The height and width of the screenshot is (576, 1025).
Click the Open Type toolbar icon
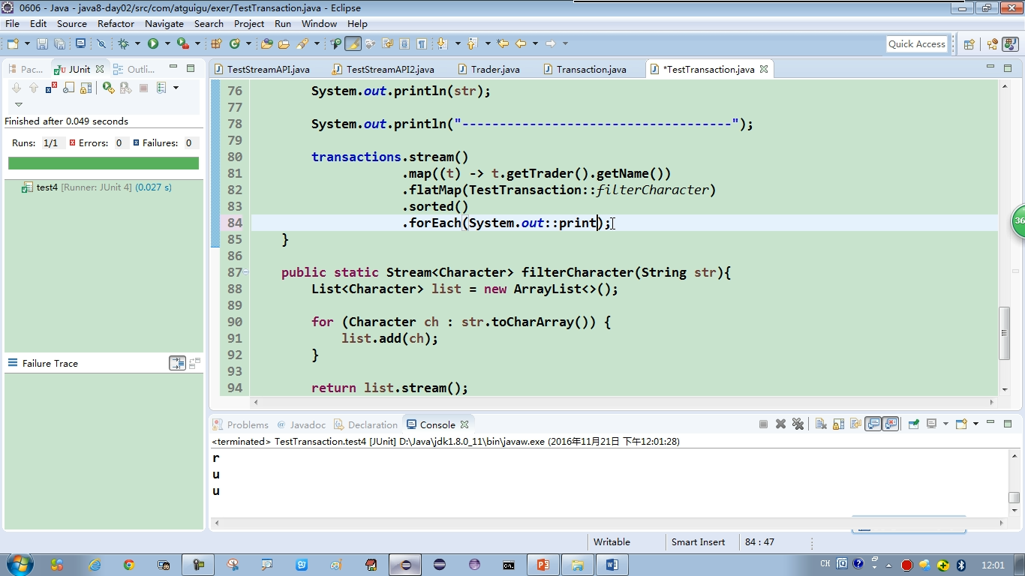coord(266,43)
